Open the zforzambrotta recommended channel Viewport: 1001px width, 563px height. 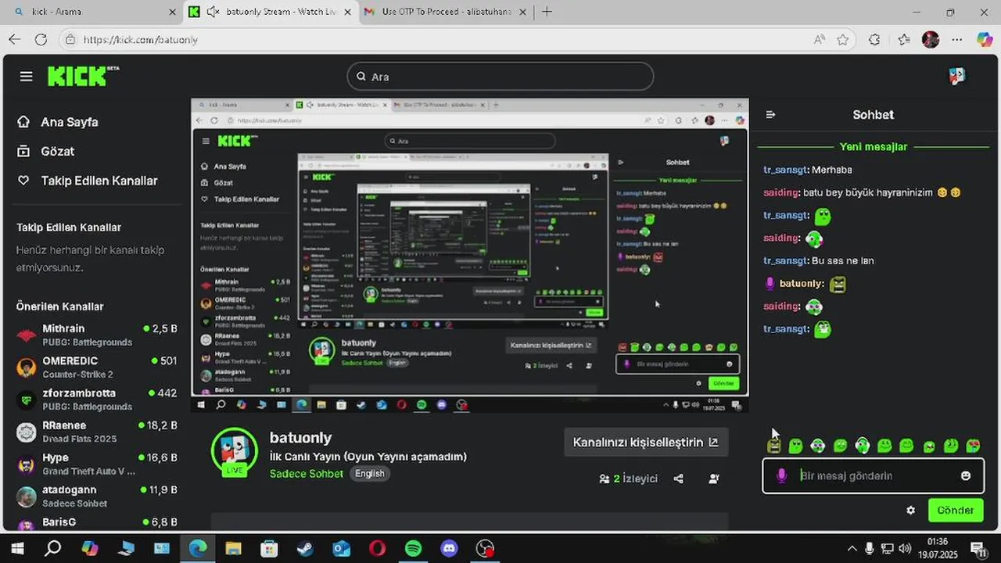[x=96, y=400]
